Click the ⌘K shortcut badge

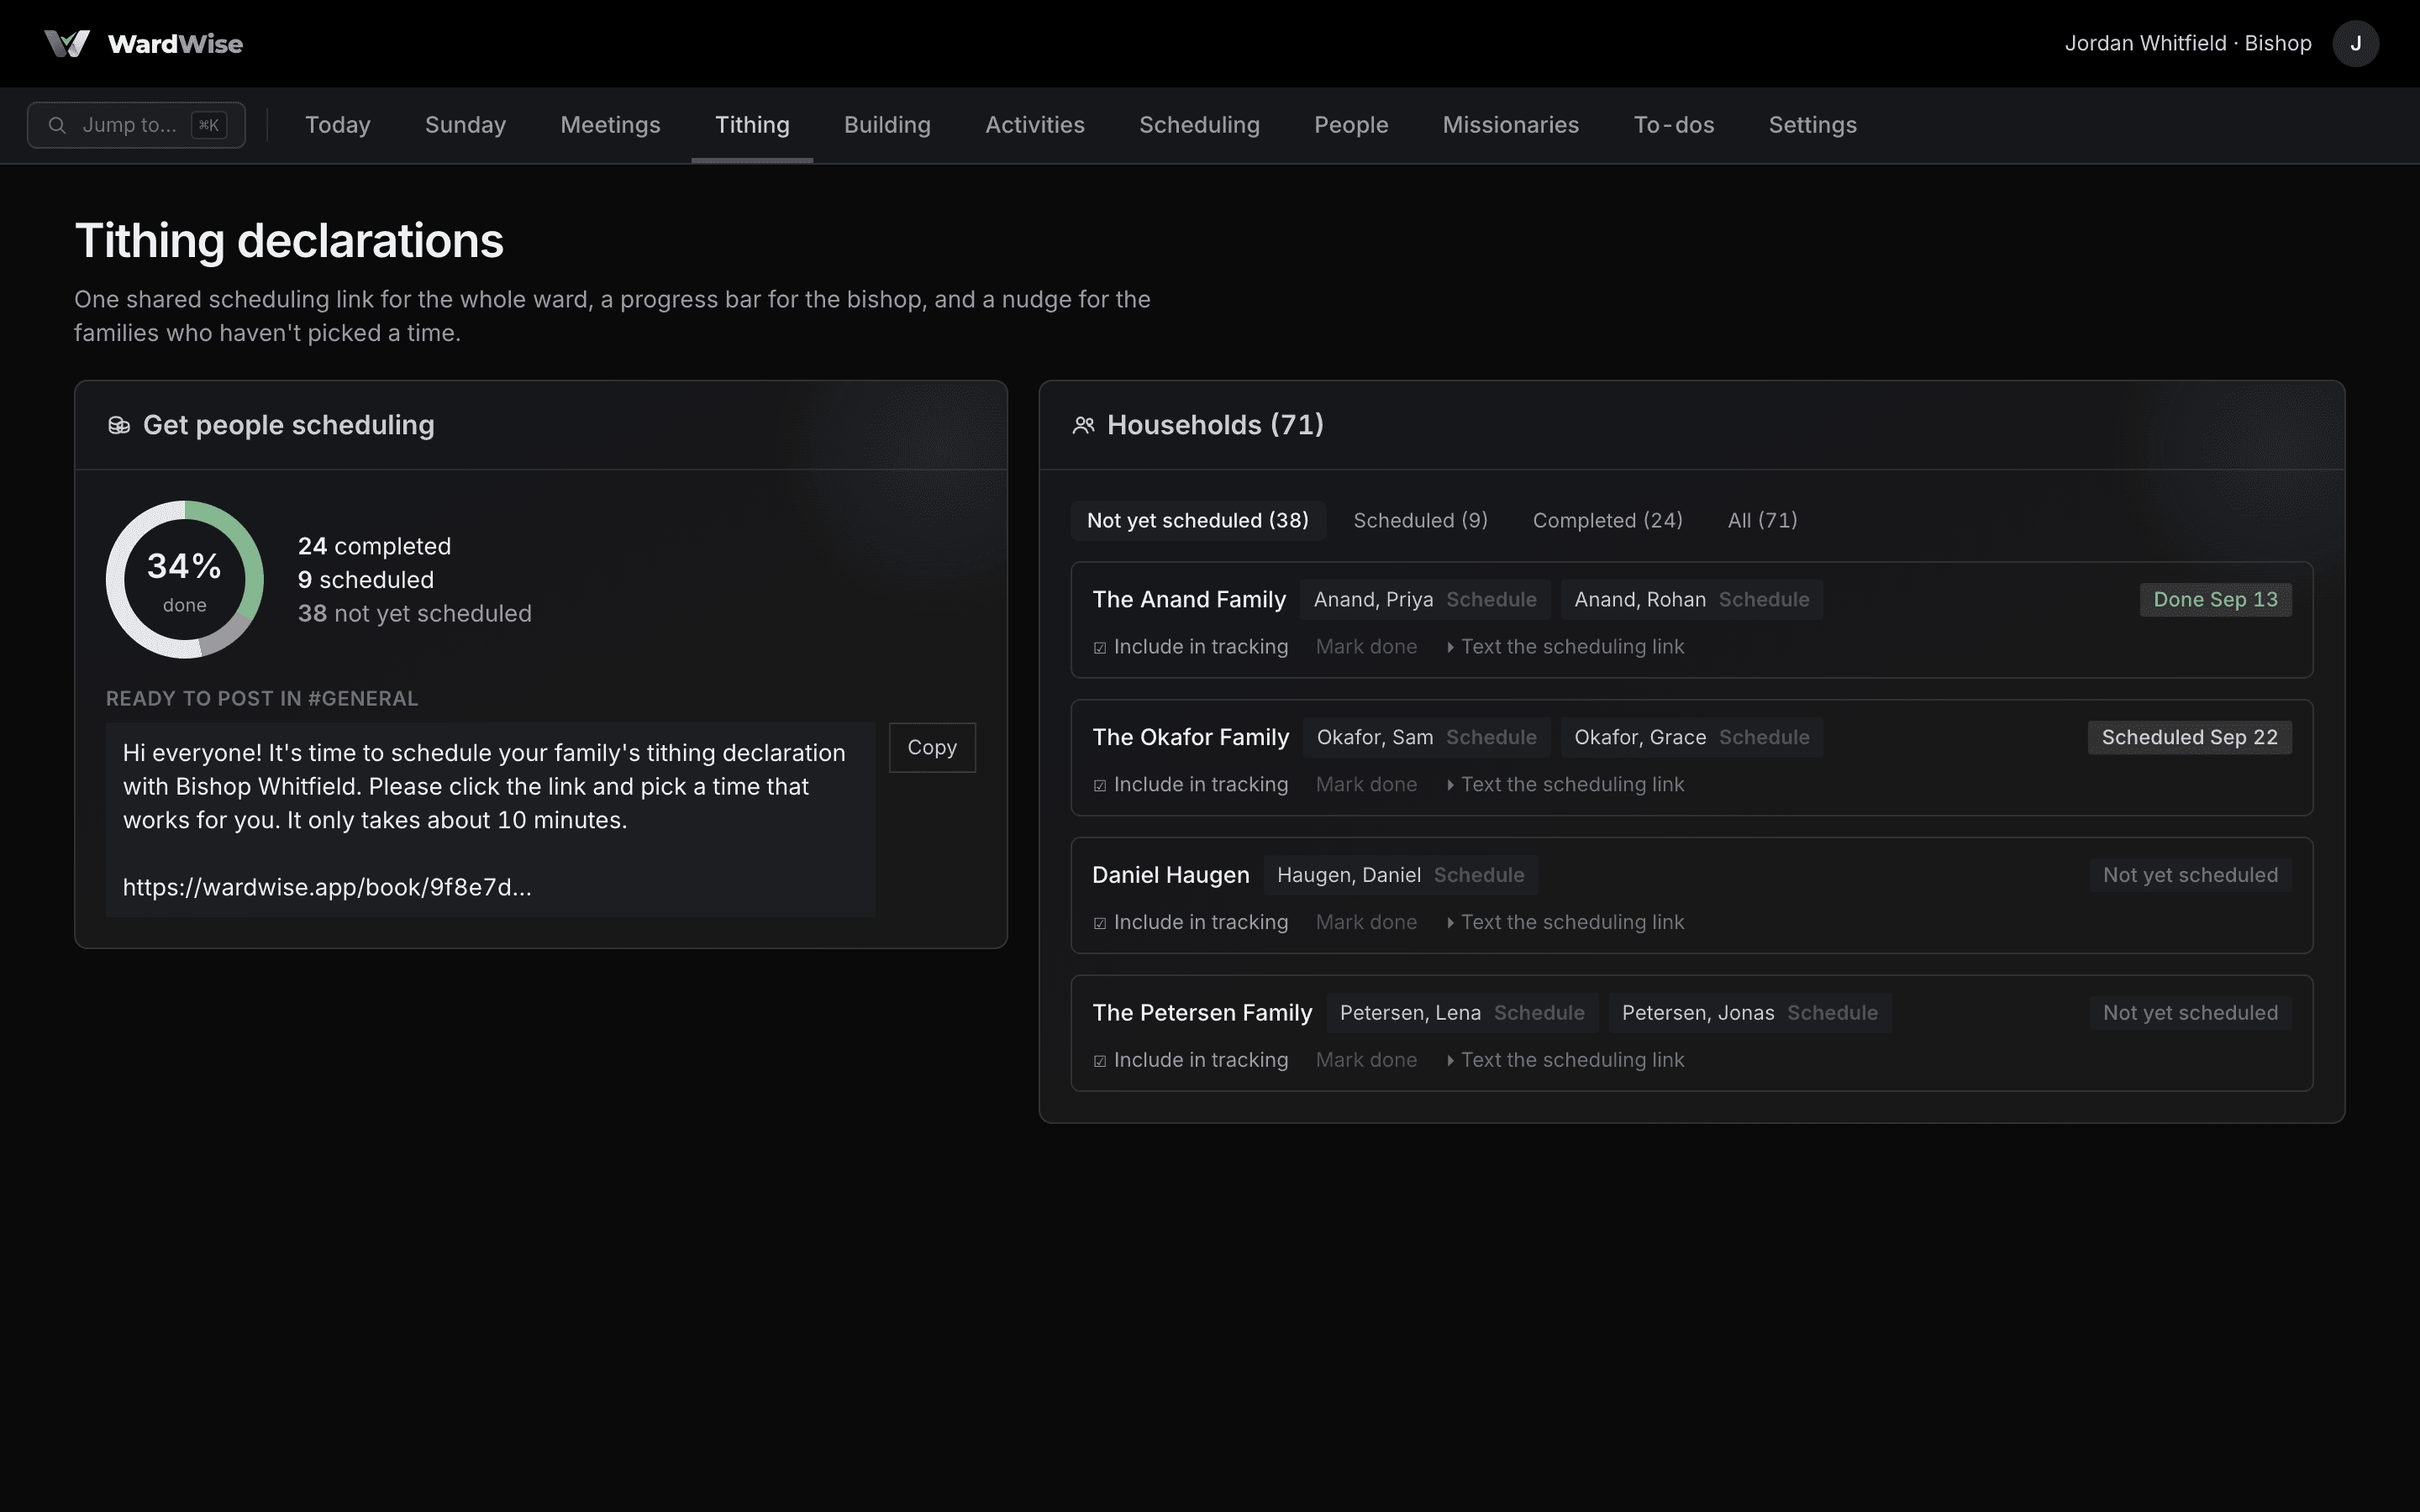coord(209,125)
